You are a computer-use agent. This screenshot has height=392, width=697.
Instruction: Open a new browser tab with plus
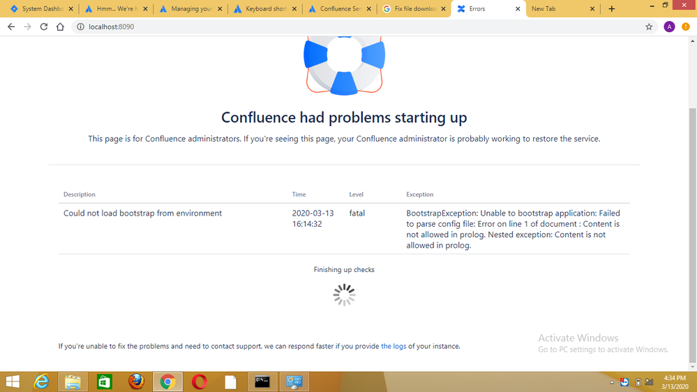coord(612,9)
